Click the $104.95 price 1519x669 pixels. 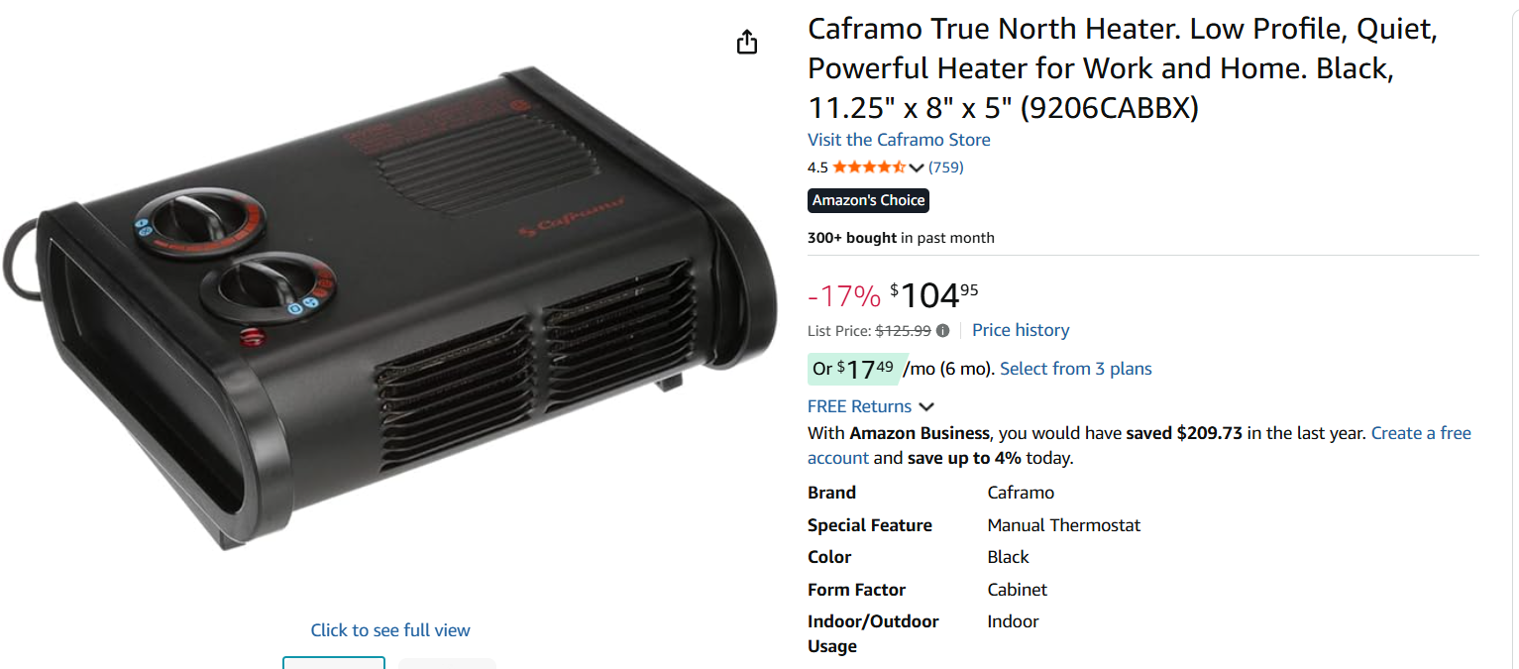click(x=933, y=295)
